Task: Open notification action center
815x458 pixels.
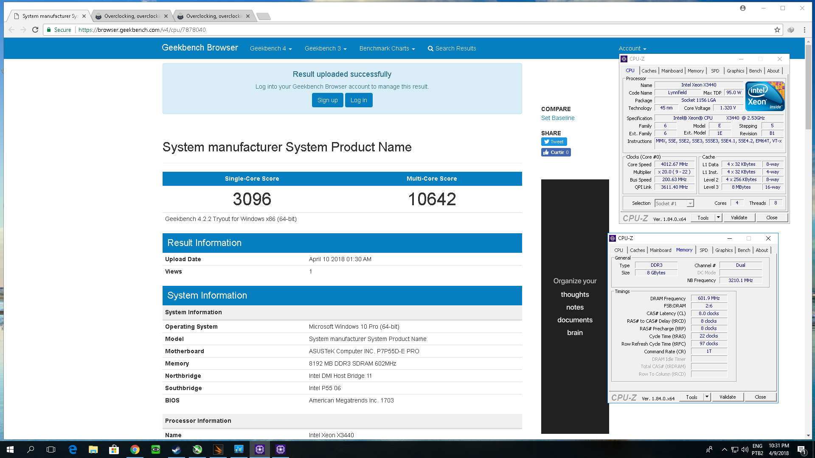Action: point(801,450)
